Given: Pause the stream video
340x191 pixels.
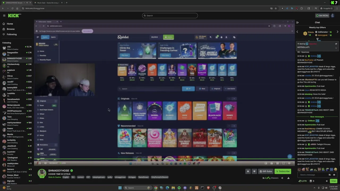Looking at the screenshot, I should (x=40, y=163).
